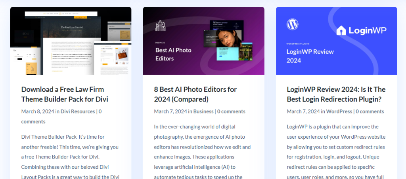View 0 comments on the Law Firm post
This screenshot has height=179, width=406.
point(61,116)
